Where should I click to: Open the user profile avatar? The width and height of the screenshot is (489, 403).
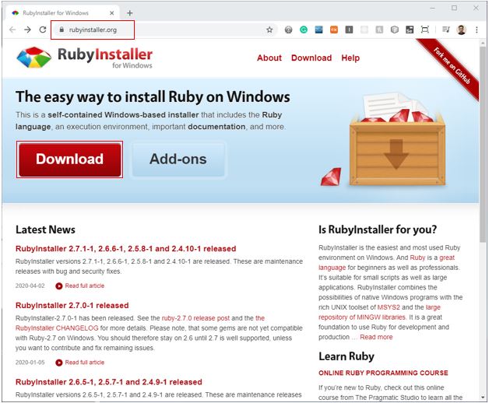[461, 30]
